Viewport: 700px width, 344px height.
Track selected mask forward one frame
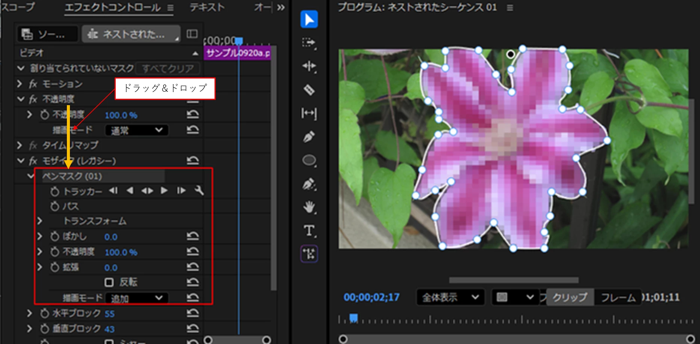181,191
